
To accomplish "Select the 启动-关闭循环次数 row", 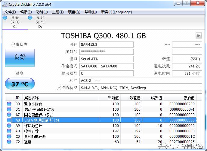I will point(101,109).
